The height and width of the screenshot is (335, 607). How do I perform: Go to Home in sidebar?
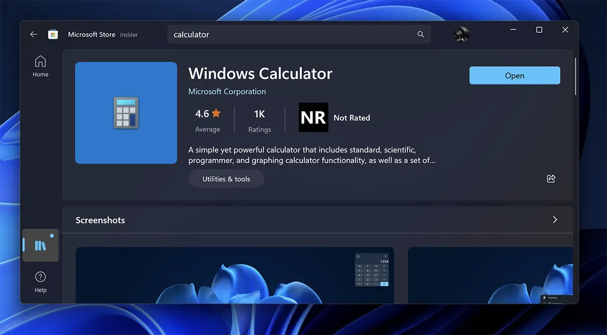40,66
